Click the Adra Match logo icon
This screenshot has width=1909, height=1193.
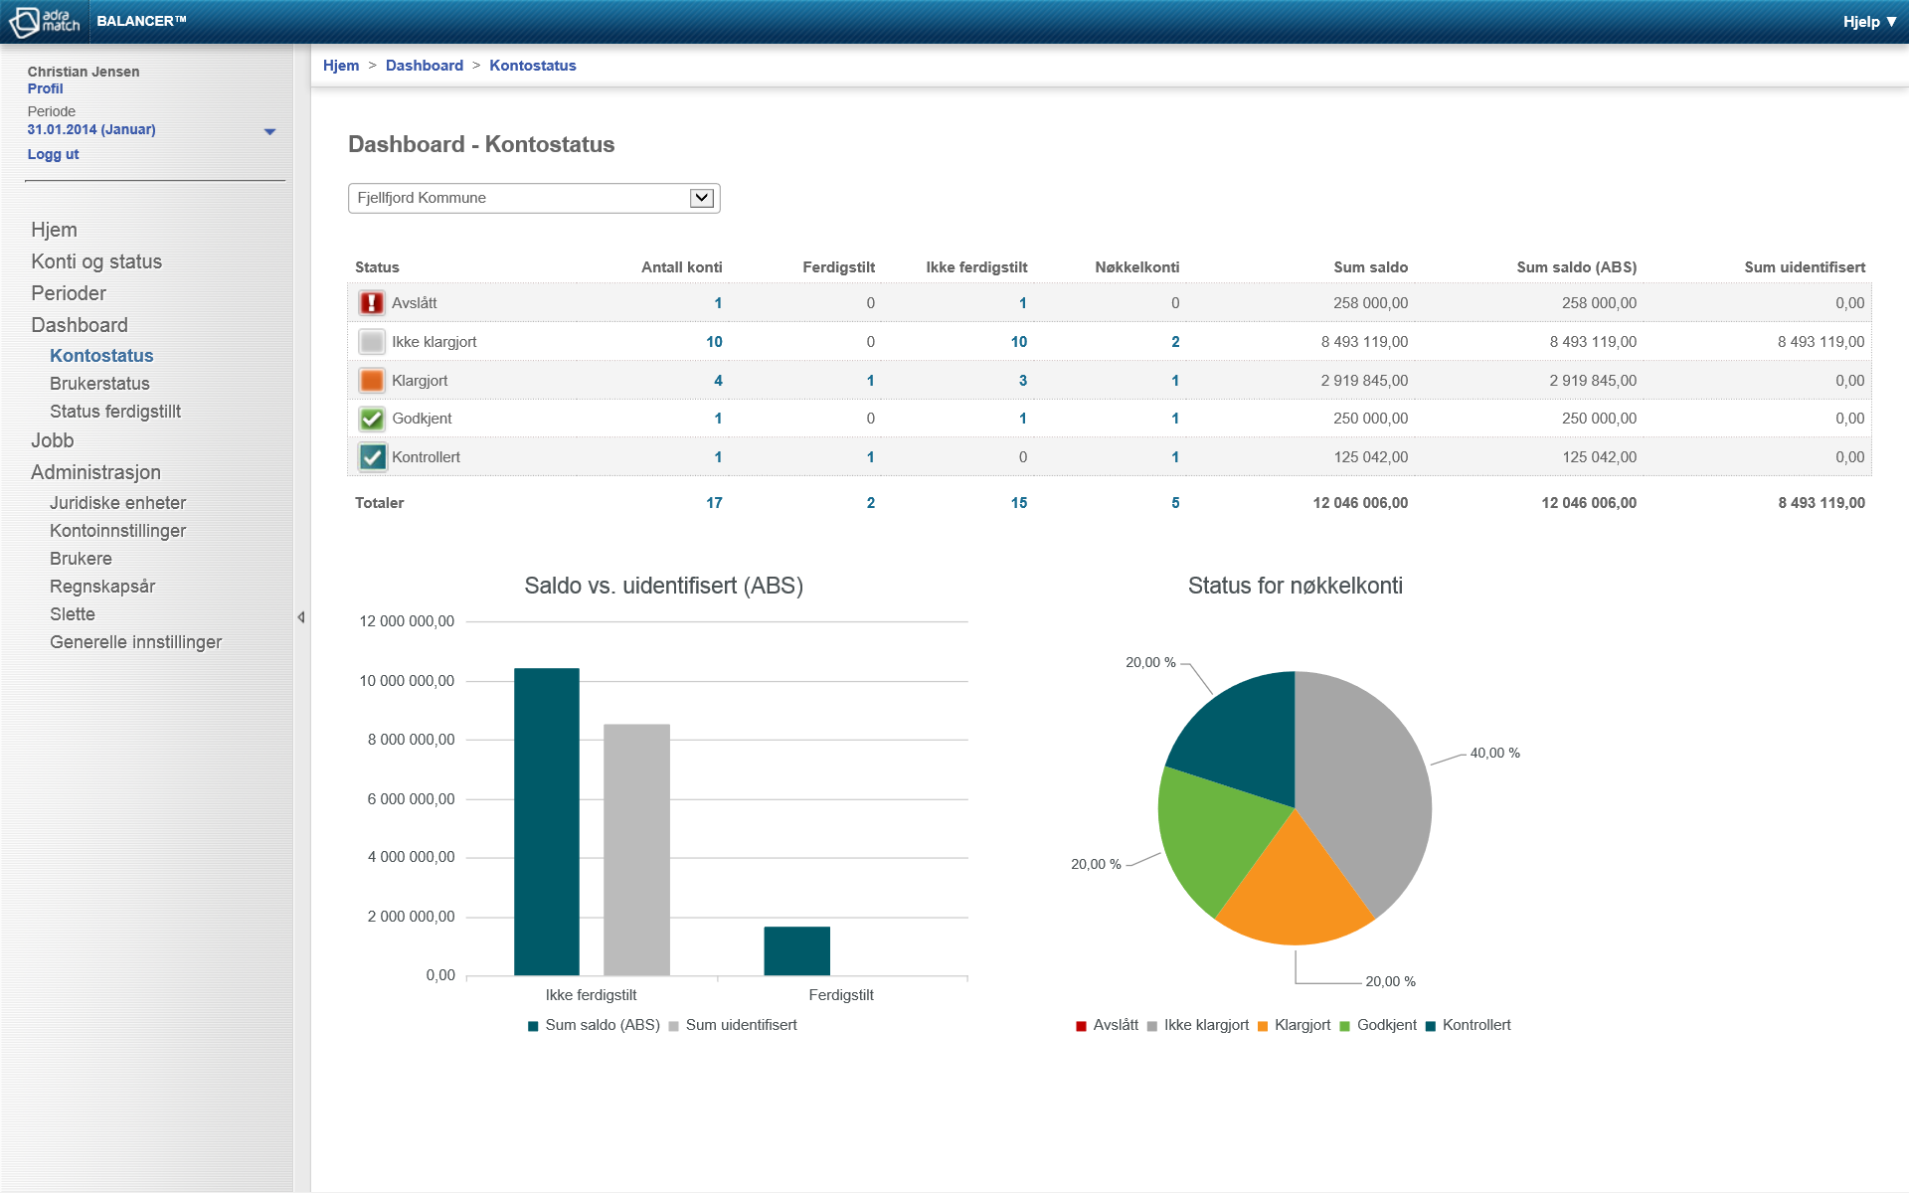44,21
